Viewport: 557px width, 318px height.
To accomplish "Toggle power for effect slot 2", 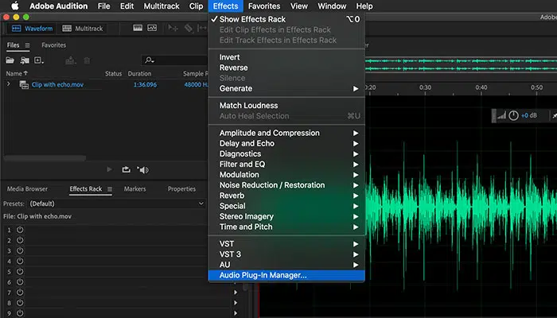I will pyautogui.click(x=20, y=240).
